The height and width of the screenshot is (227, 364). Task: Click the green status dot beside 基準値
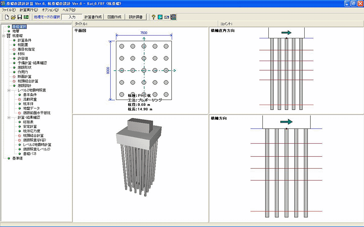click(9, 159)
